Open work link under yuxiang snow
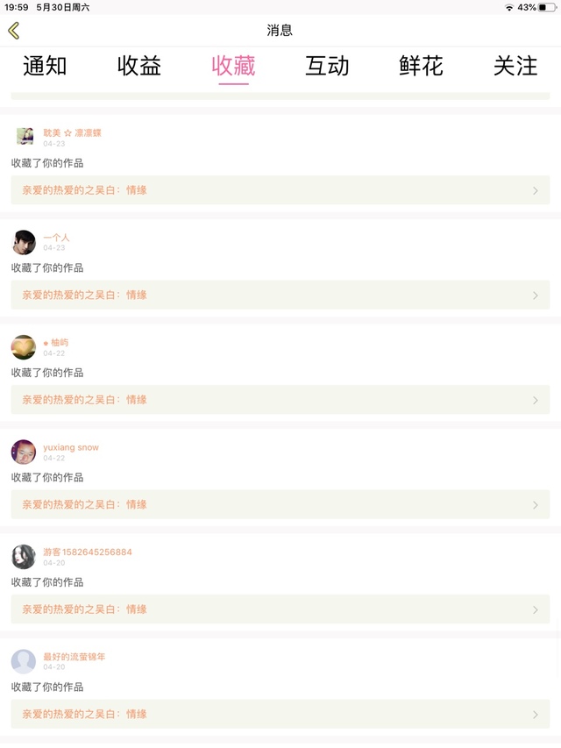This screenshot has height=748, width=561. pos(280,504)
